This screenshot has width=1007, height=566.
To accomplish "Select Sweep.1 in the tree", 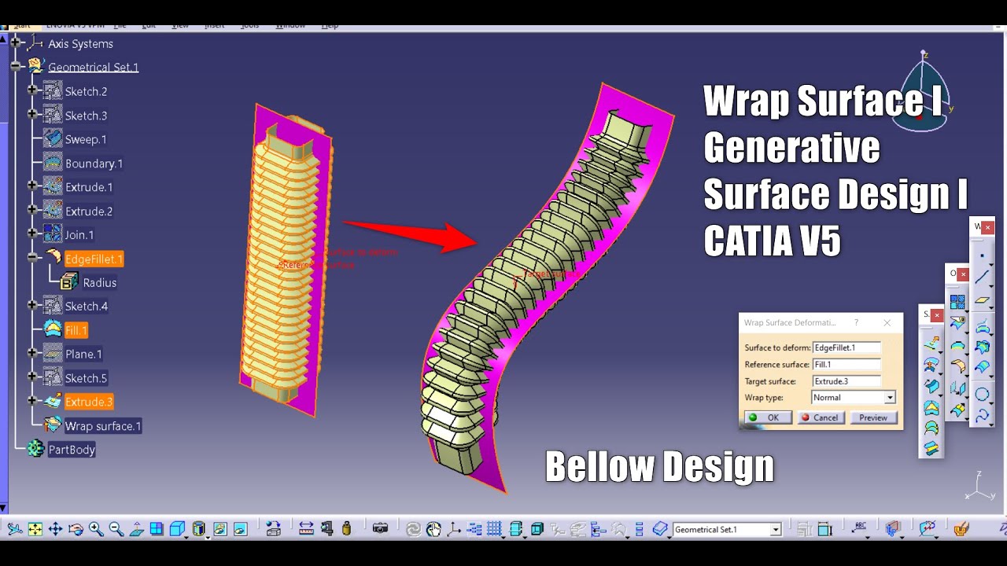I will (86, 139).
